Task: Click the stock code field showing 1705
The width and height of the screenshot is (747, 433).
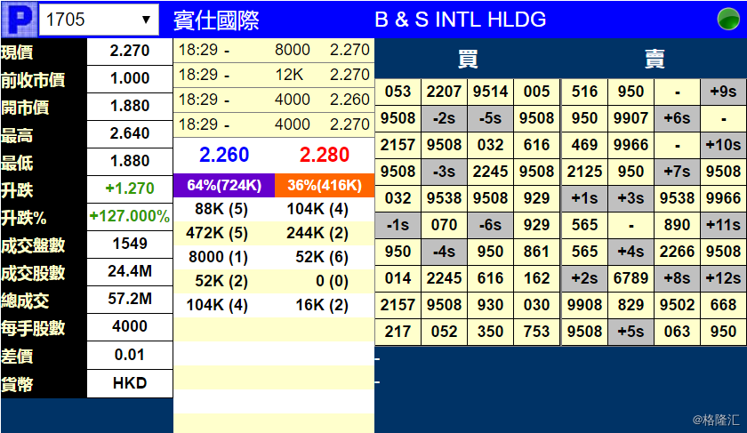Action: pos(99,20)
